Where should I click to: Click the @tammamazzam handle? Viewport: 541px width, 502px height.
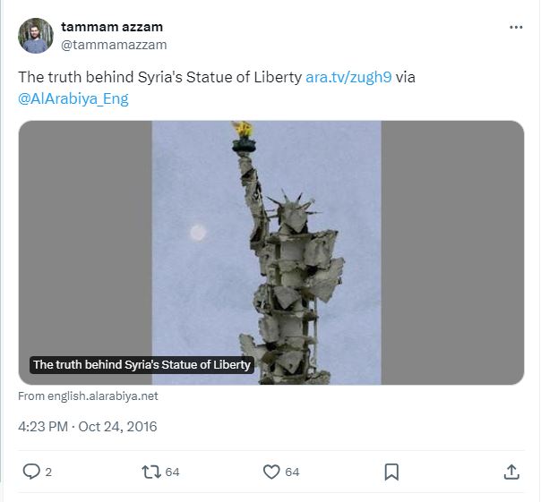(x=114, y=44)
